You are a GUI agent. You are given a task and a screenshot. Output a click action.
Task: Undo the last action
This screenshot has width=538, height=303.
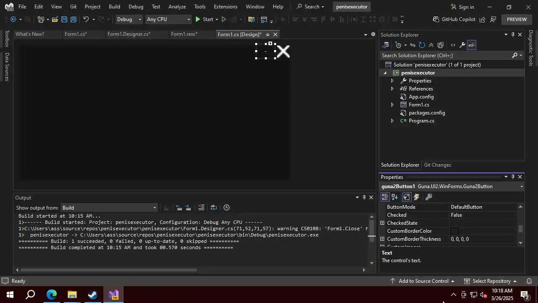click(86, 19)
